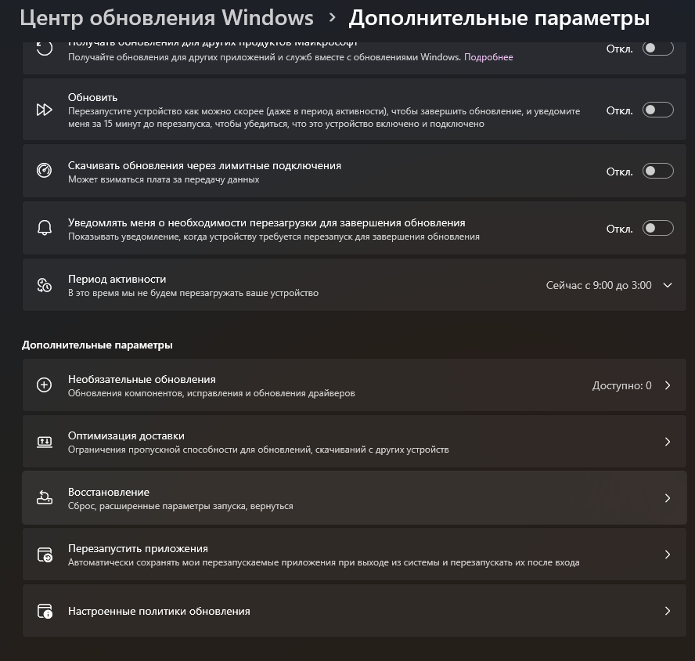Screen dimensions: 695x661
Task: Click the bell icon for restart notifications
Action: pyautogui.click(x=45, y=228)
